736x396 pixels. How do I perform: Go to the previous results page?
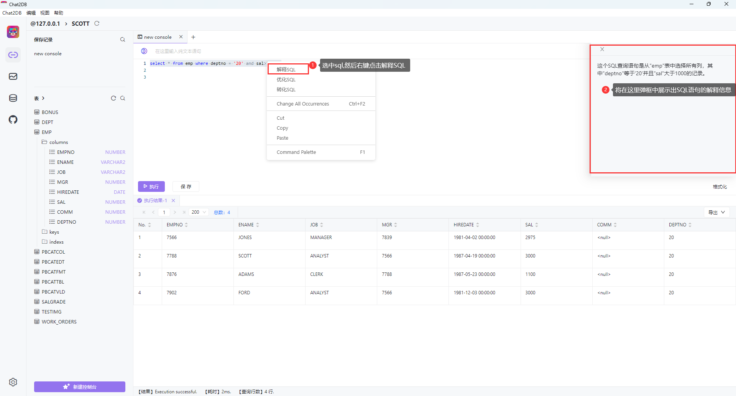pos(153,212)
